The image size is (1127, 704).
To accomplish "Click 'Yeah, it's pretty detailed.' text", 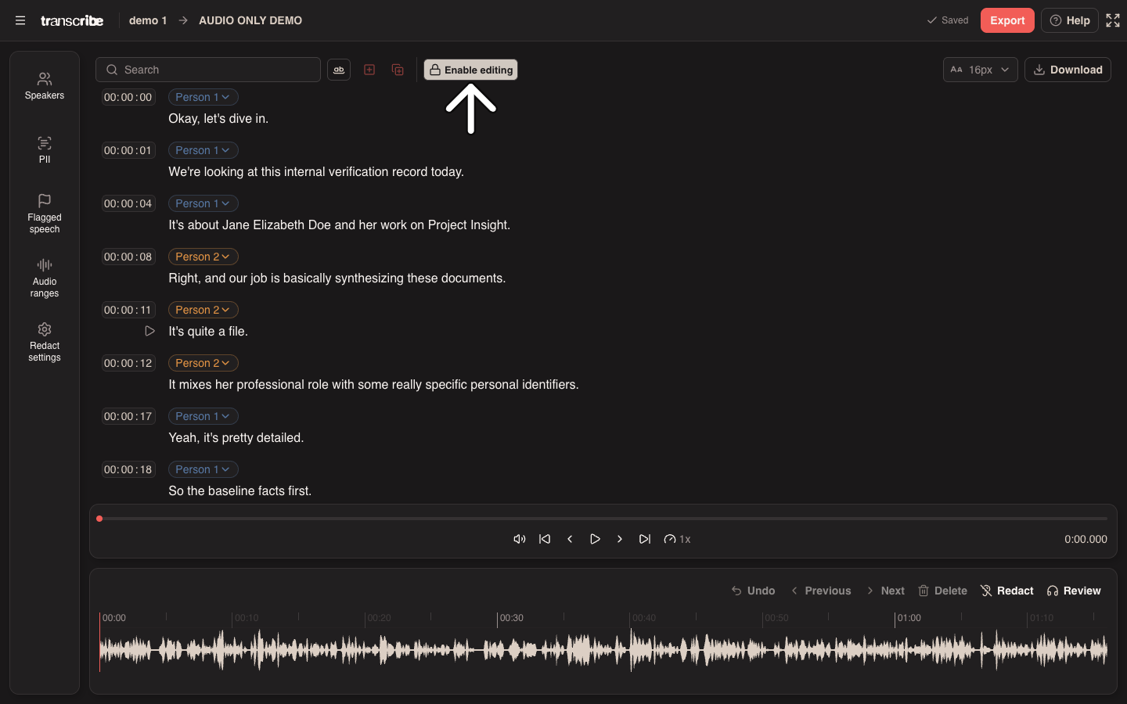I will [236, 438].
